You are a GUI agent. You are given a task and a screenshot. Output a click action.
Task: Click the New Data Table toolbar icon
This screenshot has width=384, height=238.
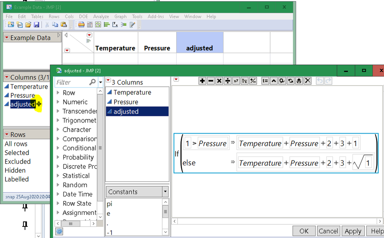[11, 25]
